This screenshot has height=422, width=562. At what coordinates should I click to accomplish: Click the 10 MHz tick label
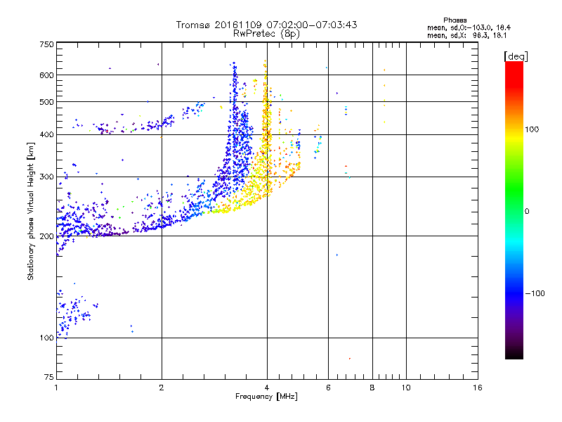click(x=406, y=388)
